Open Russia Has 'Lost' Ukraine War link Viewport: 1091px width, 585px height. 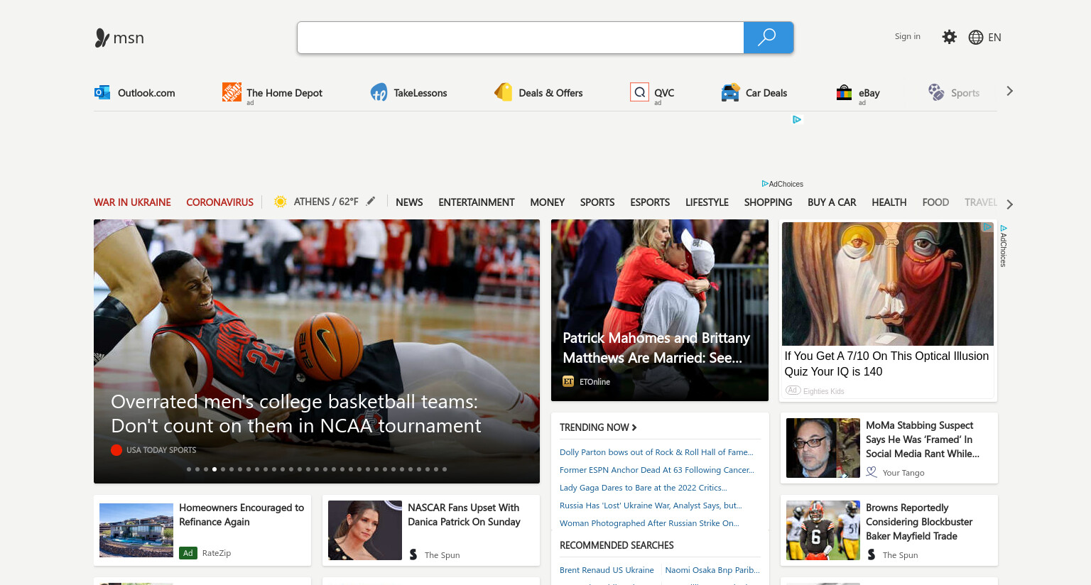(651, 505)
